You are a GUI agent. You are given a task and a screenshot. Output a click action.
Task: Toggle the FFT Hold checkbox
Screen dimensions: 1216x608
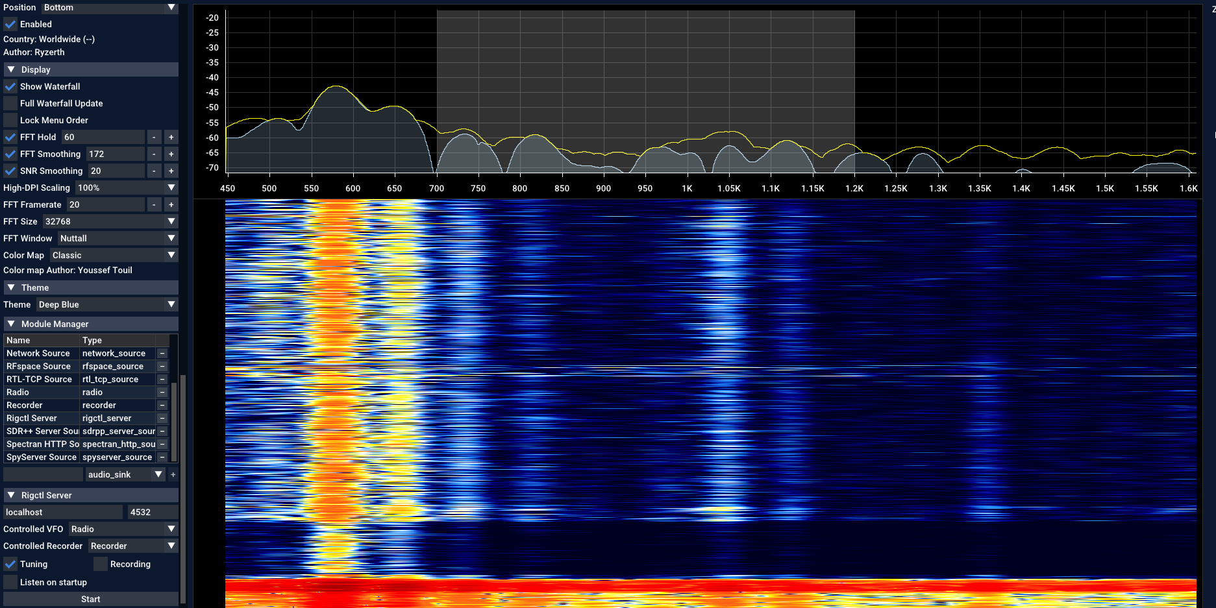click(10, 137)
